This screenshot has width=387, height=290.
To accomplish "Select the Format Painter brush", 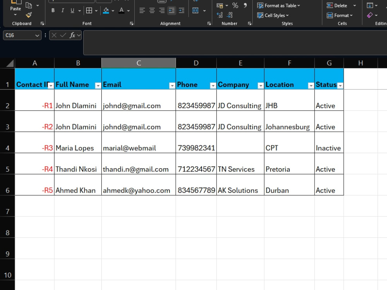I will pos(29,15).
